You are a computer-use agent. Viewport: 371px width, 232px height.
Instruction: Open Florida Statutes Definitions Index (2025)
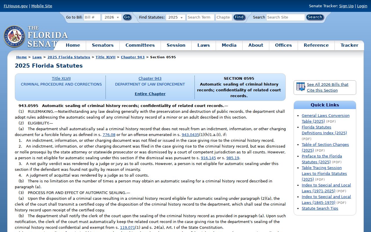point(324,130)
